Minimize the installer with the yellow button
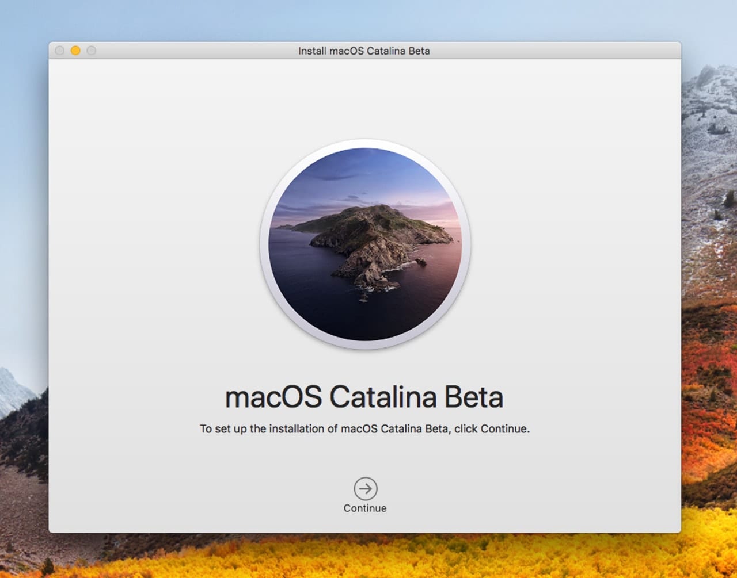This screenshot has height=578, width=737. click(x=75, y=51)
